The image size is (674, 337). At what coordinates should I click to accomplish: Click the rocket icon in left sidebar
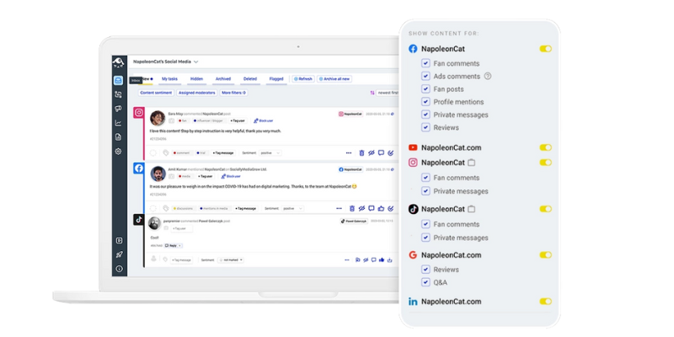(x=119, y=254)
